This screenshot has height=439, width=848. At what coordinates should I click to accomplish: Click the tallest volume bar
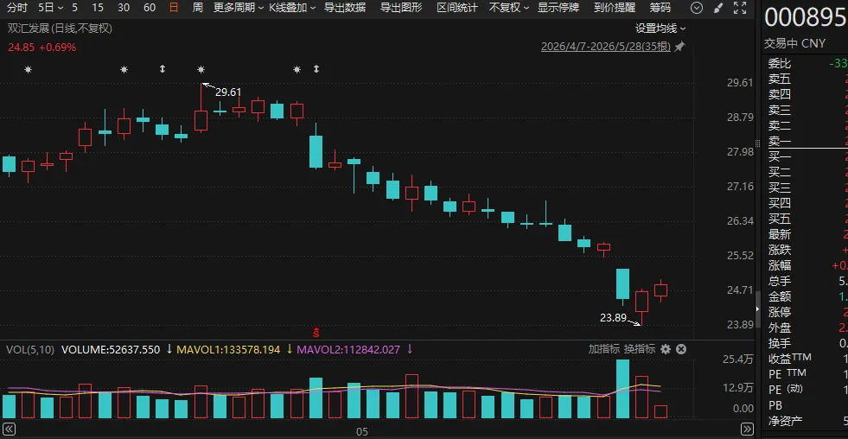click(x=623, y=389)
